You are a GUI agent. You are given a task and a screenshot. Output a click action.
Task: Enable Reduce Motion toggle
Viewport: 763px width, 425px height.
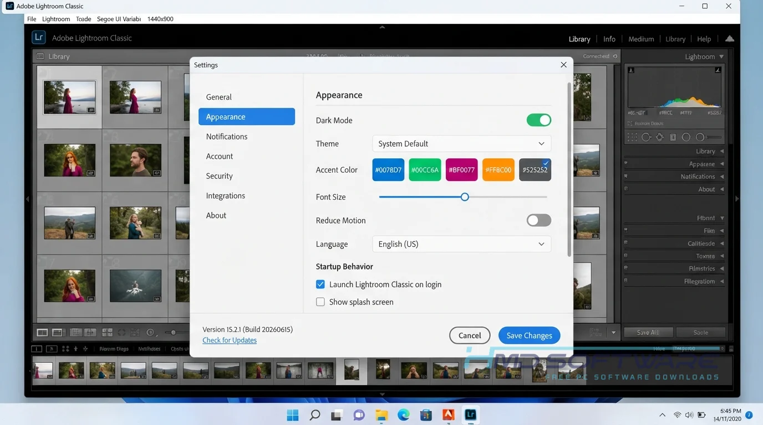539,220
